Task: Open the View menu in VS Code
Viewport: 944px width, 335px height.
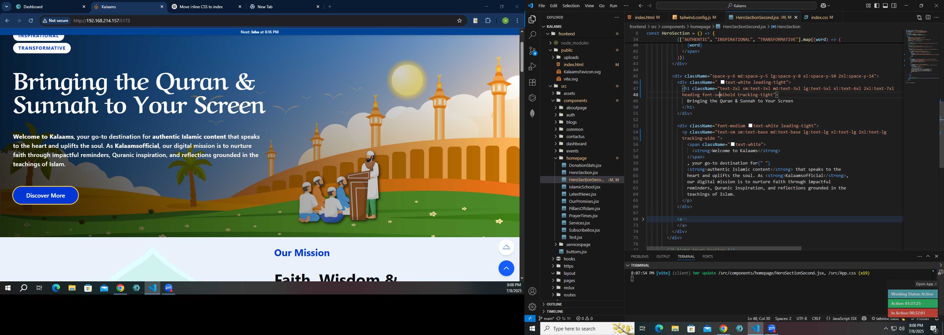Action: coord(589,6)
